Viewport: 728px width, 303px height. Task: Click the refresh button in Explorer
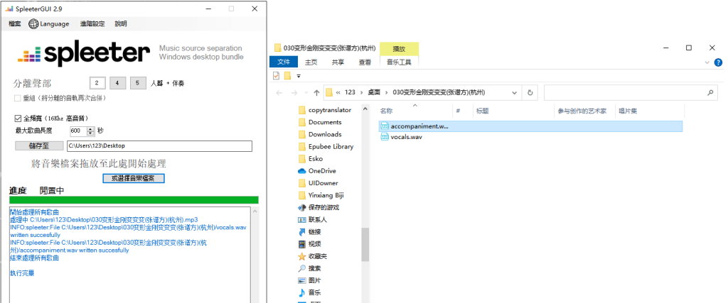530,93
